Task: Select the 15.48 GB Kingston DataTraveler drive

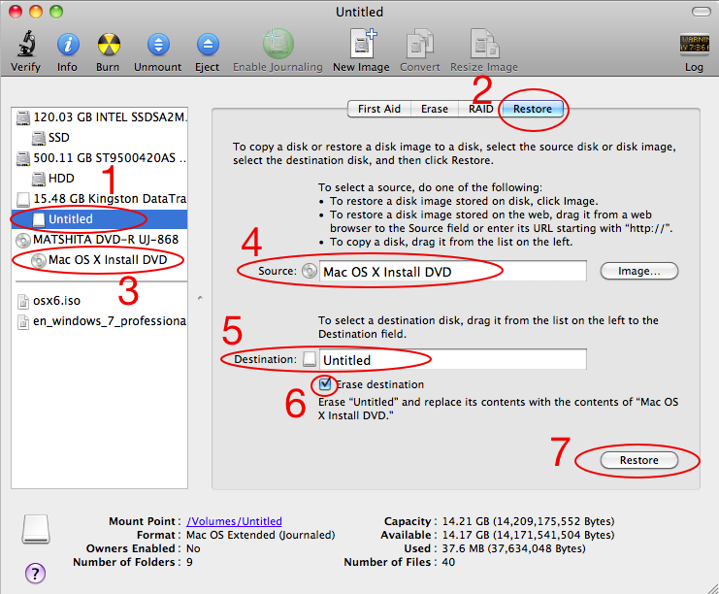Action: click(100, 199)
